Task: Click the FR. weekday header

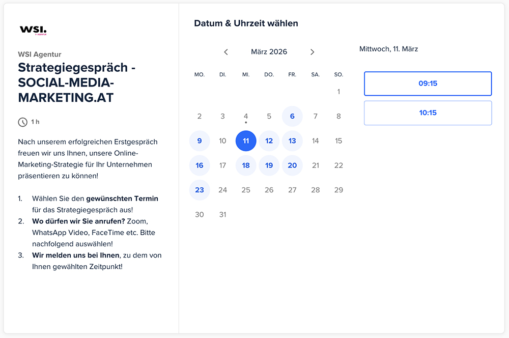Action: 292,75
